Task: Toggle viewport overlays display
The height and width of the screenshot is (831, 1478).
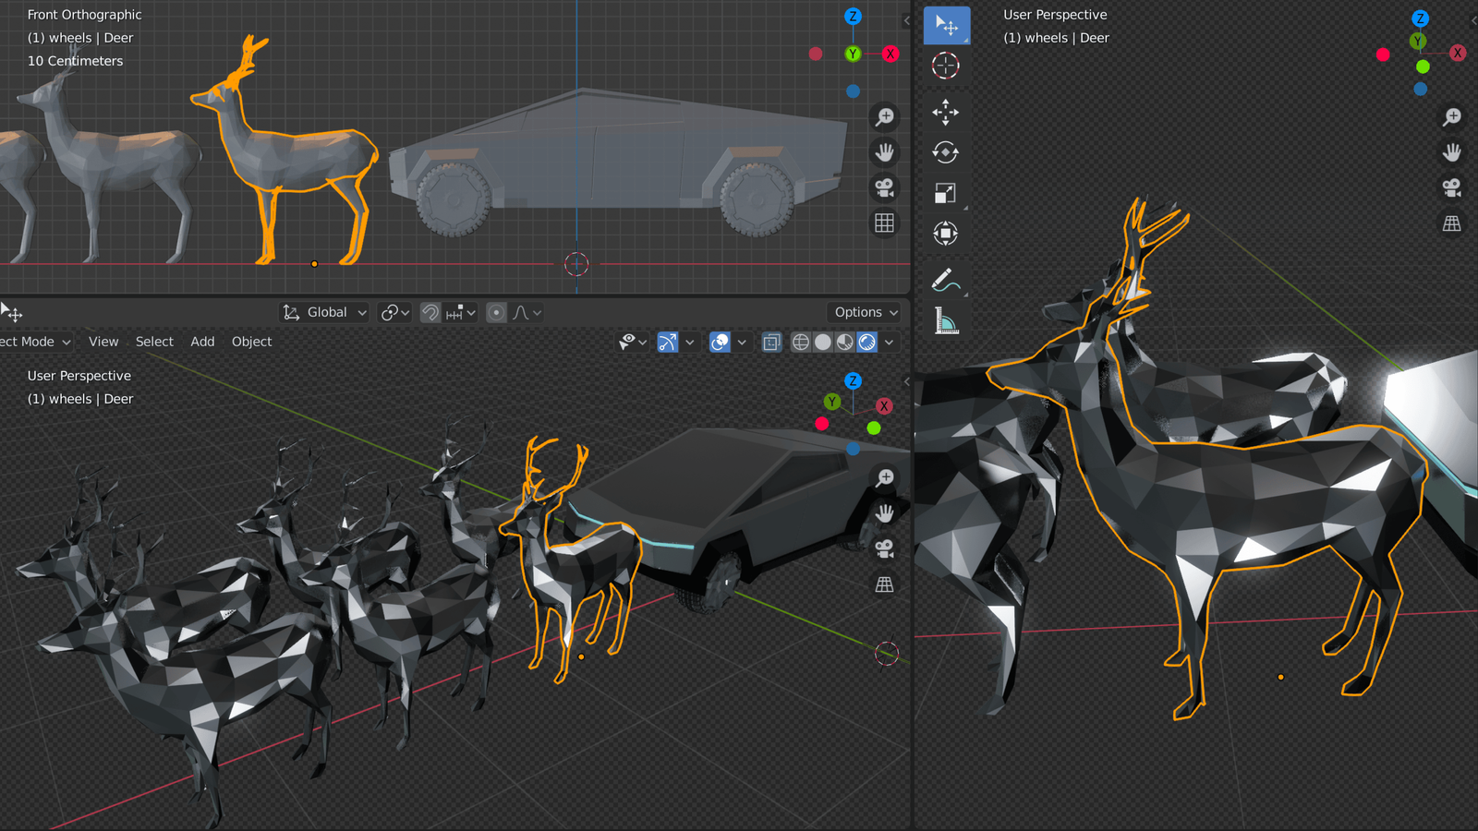Action: coord(720,343)
